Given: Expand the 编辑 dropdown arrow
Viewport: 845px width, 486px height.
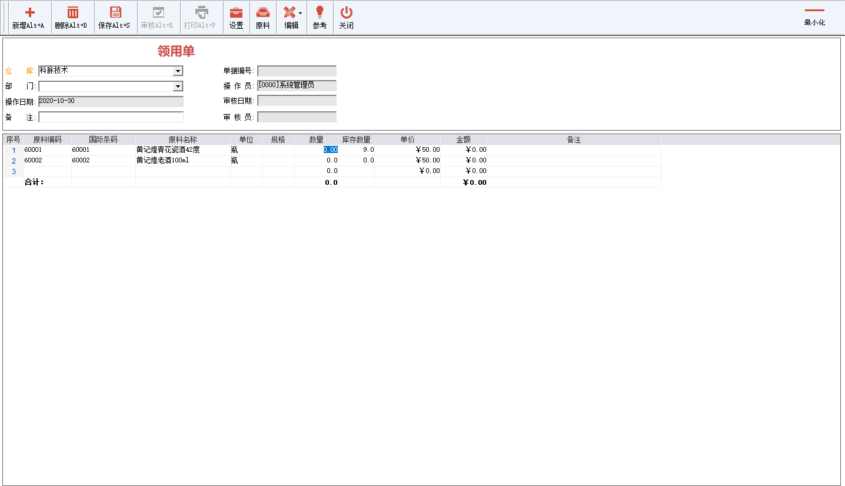Looking at the screenshot, I should pyautogui.click(x=300, y=13).
